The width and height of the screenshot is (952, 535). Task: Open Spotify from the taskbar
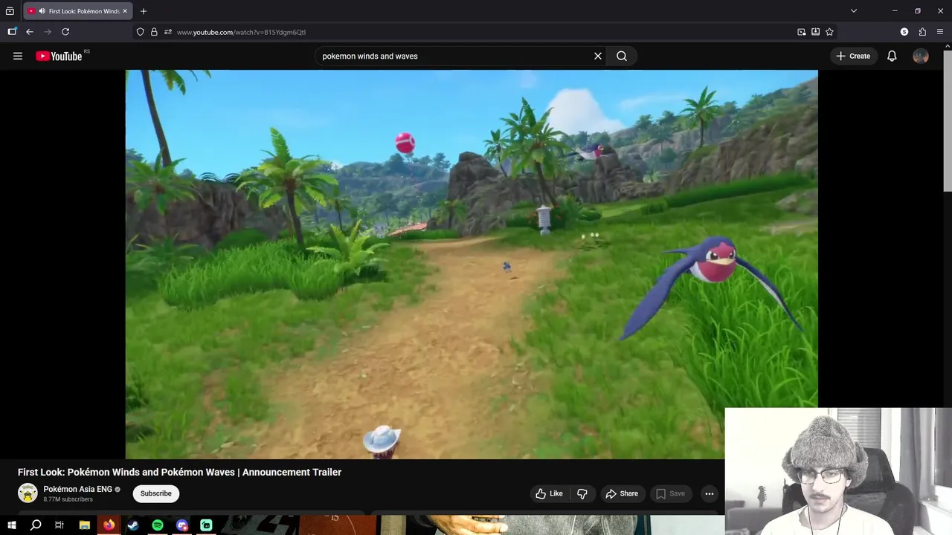pyautogui.click(x=158, y=525)
